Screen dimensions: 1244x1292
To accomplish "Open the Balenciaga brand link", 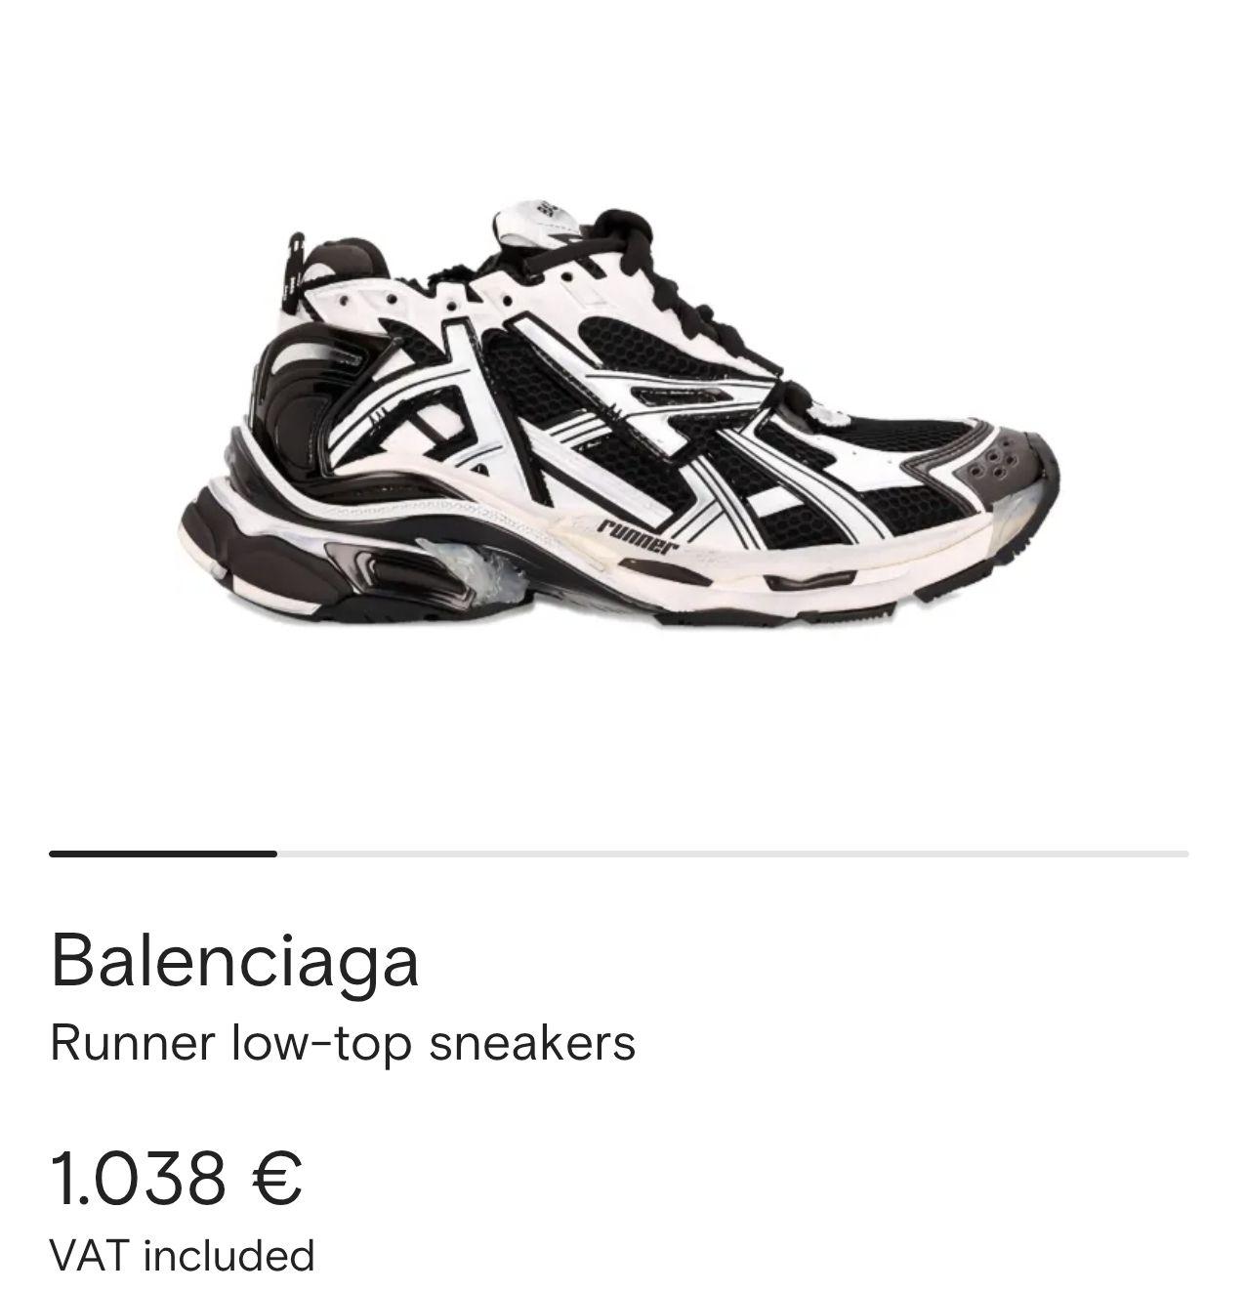I will click(x=234, y=960).
